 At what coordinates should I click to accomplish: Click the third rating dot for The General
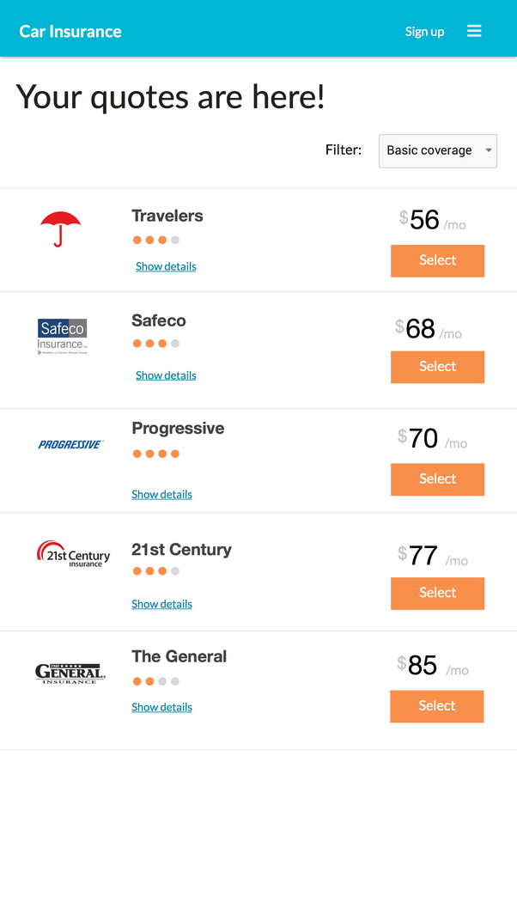pos(162,681)
